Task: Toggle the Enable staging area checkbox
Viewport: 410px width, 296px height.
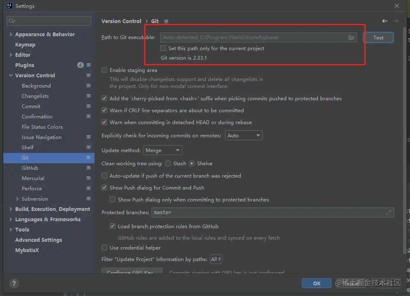Action: (x=104, y=70)
